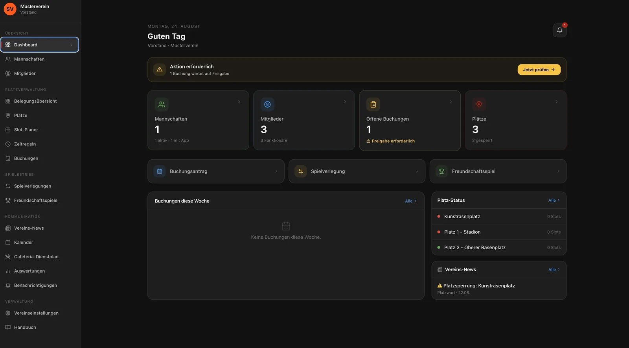Click Alle link in Platz-Status panel
This screenshot has height=348, width=629.
554,200
